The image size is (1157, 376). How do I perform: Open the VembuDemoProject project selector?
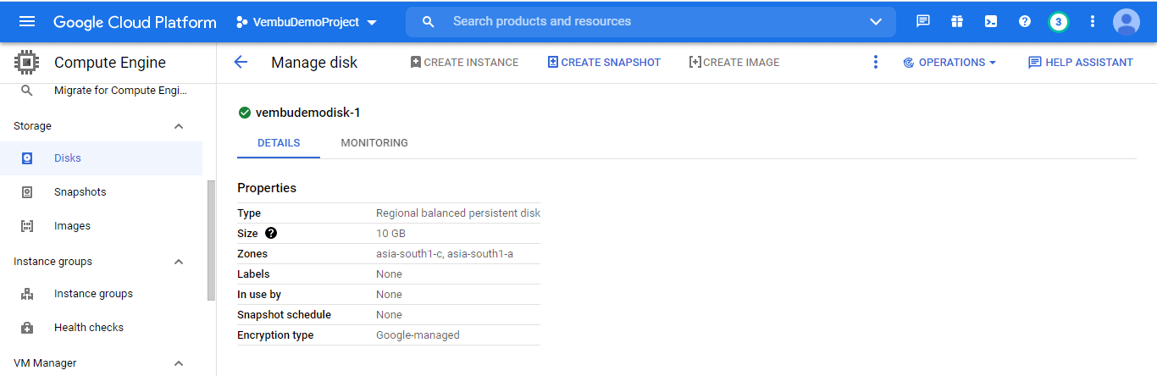307,22
